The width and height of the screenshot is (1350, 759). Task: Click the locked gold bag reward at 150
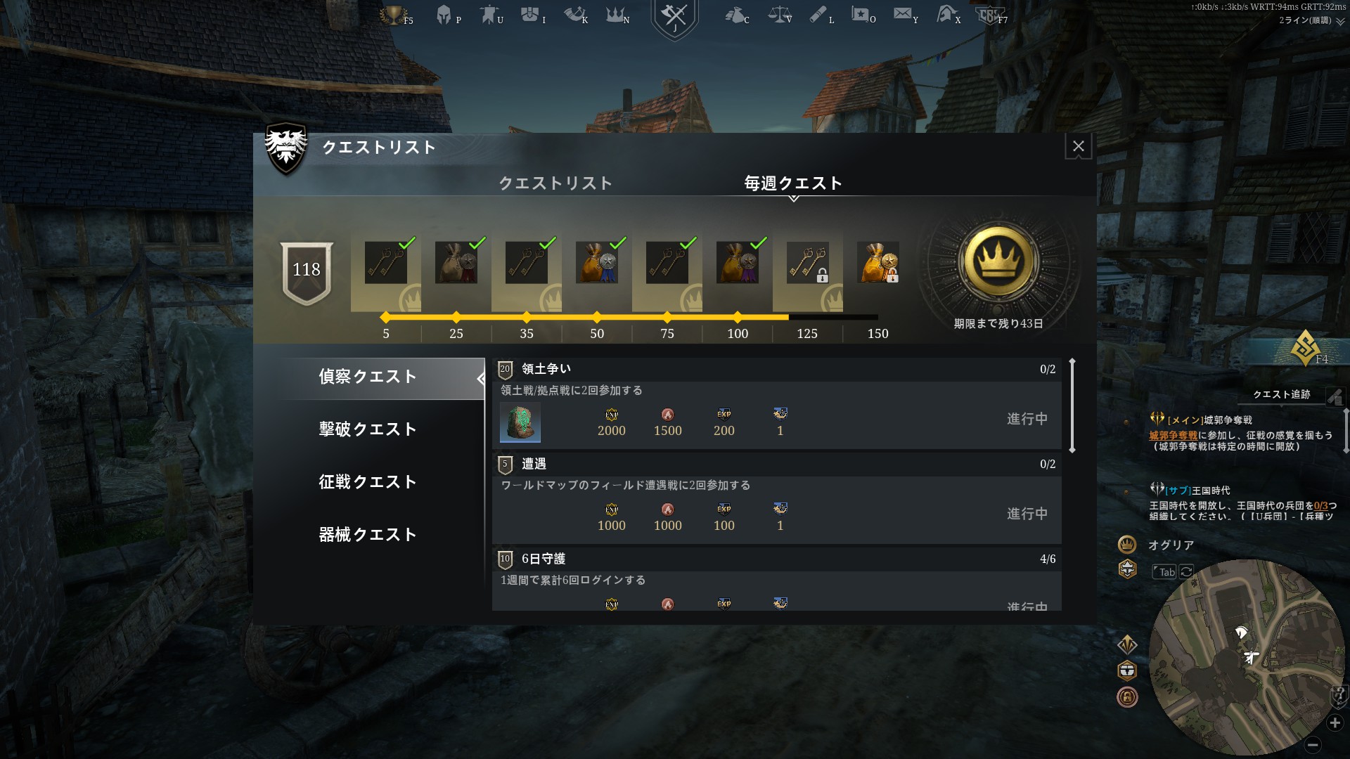coord(877,263)
